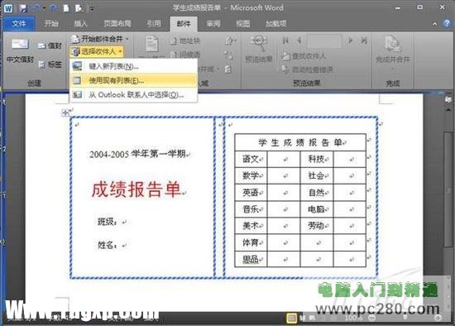Click the 问候语 greeting line icon
The width and height of the screenshot is (455, 326).
(x=174, y=55)
